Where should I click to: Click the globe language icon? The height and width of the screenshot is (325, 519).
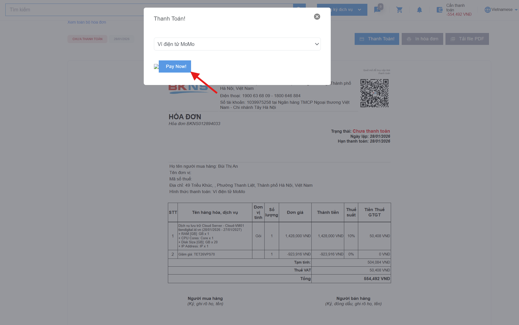[x=487, y=10]
